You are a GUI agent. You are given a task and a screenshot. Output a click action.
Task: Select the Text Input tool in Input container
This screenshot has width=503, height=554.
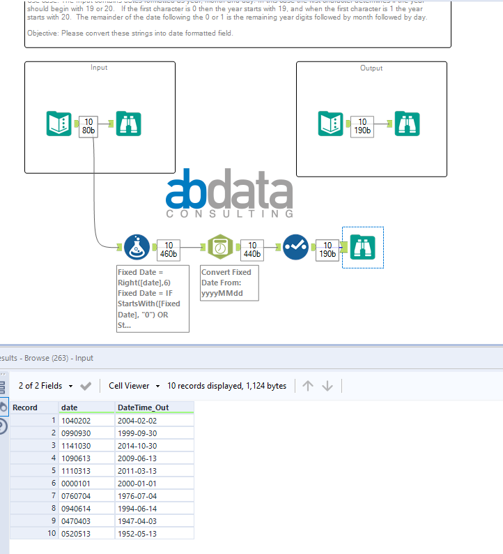tap(59, 123)
